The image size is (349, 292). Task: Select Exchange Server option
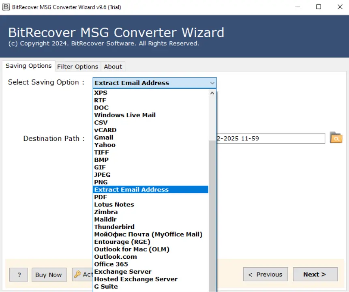(x=151, y=271)
